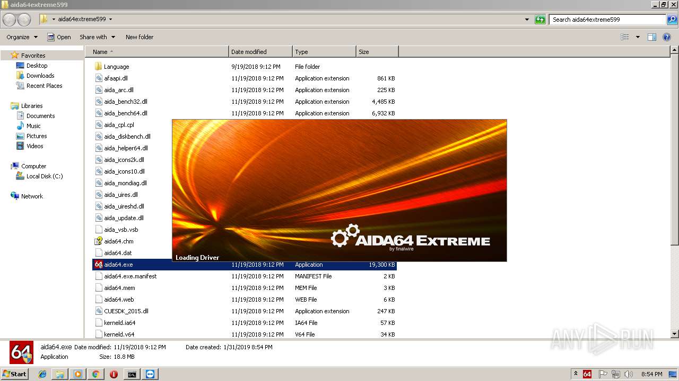Open Recent Places in navigation pane

(45, 86)
